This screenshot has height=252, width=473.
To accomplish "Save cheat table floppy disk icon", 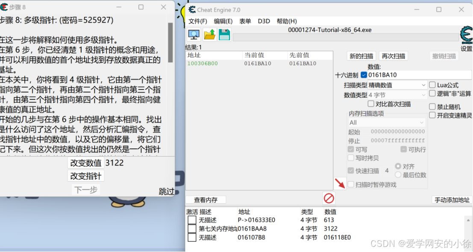I will 224,35.
